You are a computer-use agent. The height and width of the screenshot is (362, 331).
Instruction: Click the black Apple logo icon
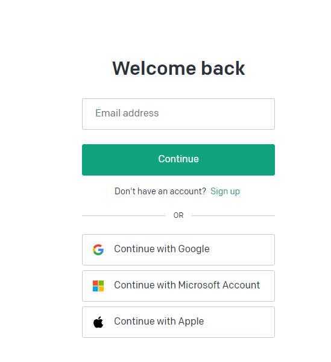point(98,322)
